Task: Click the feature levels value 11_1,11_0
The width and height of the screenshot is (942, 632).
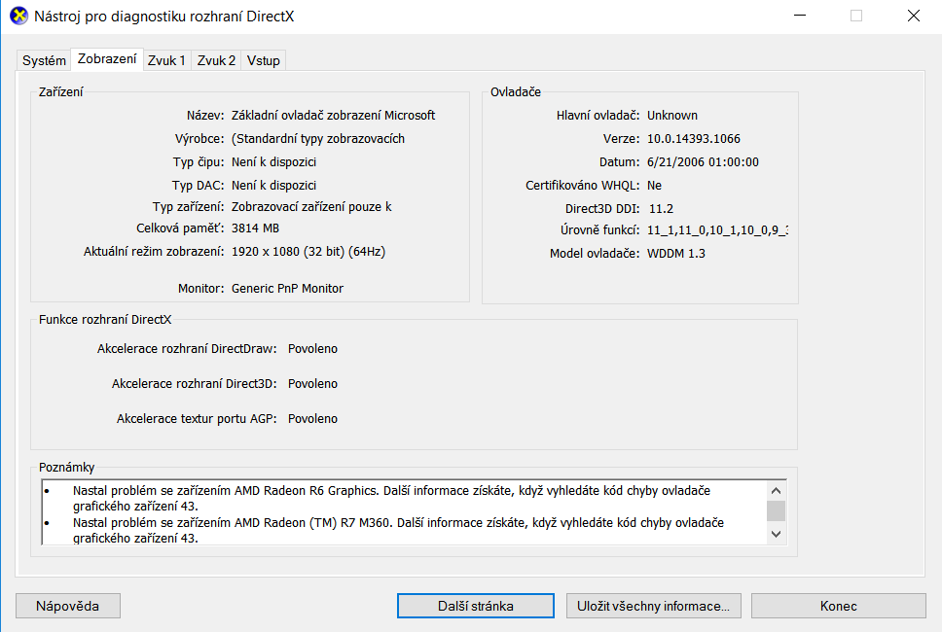Action: (717, 229)
